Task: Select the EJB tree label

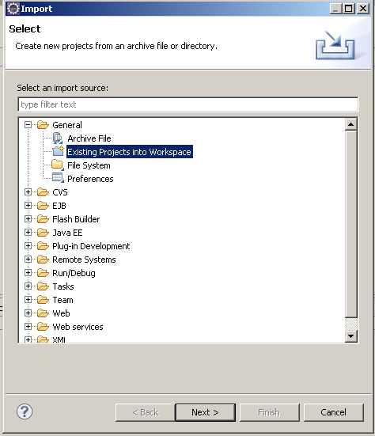Action: 59,206
